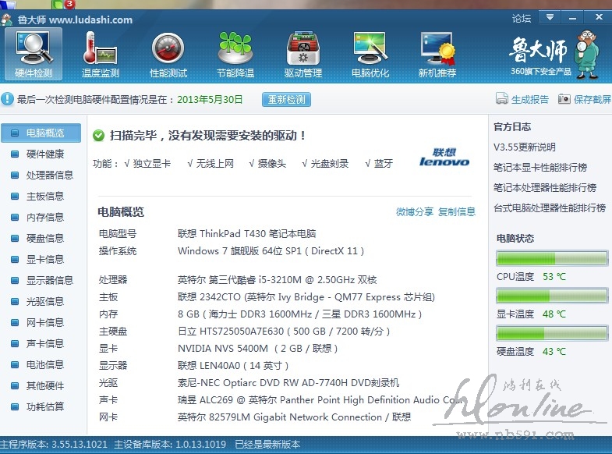Click the 复制信息 copy info link
Viewport: 612px width, 454px height.
(x=457, y=212)
